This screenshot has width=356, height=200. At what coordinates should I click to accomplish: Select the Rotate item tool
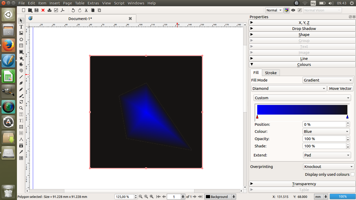click(21, 102)
